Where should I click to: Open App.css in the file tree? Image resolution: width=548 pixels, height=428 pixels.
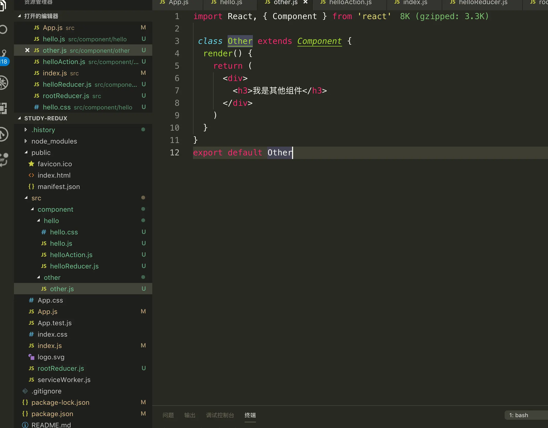coord(83,300)
